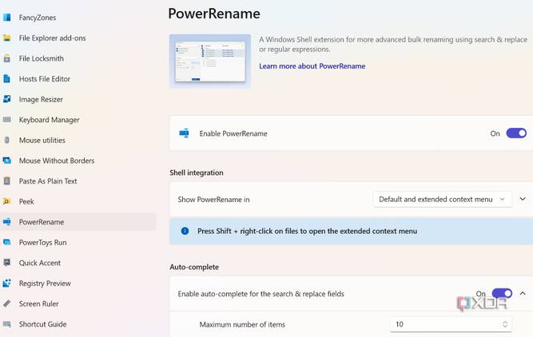Click the File Explorer add-ons folder icon

pos(7,38)
